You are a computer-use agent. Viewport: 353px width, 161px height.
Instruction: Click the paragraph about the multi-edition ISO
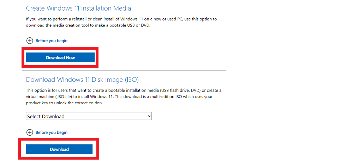[124, 97]
